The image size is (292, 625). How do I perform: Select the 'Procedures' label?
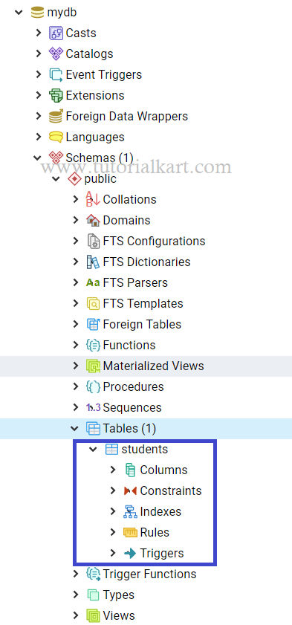click(133, 386)
